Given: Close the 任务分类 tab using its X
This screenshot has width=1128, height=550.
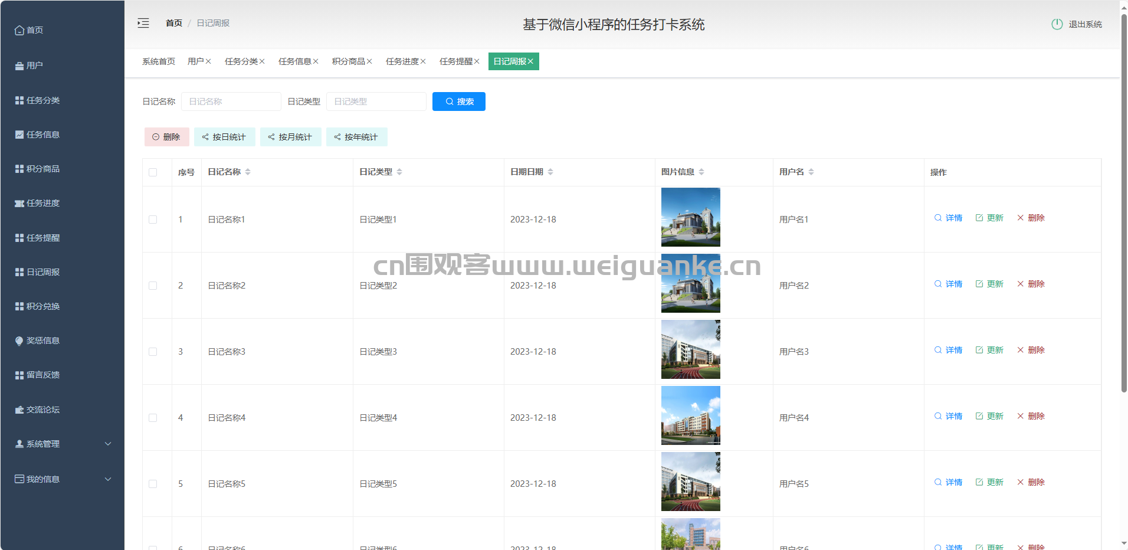Looking at the screenshot, I should coord(262,61).
